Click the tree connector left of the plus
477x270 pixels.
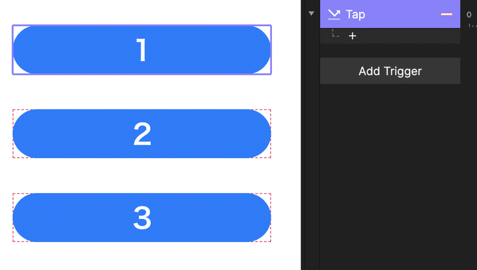coord(335,34)
